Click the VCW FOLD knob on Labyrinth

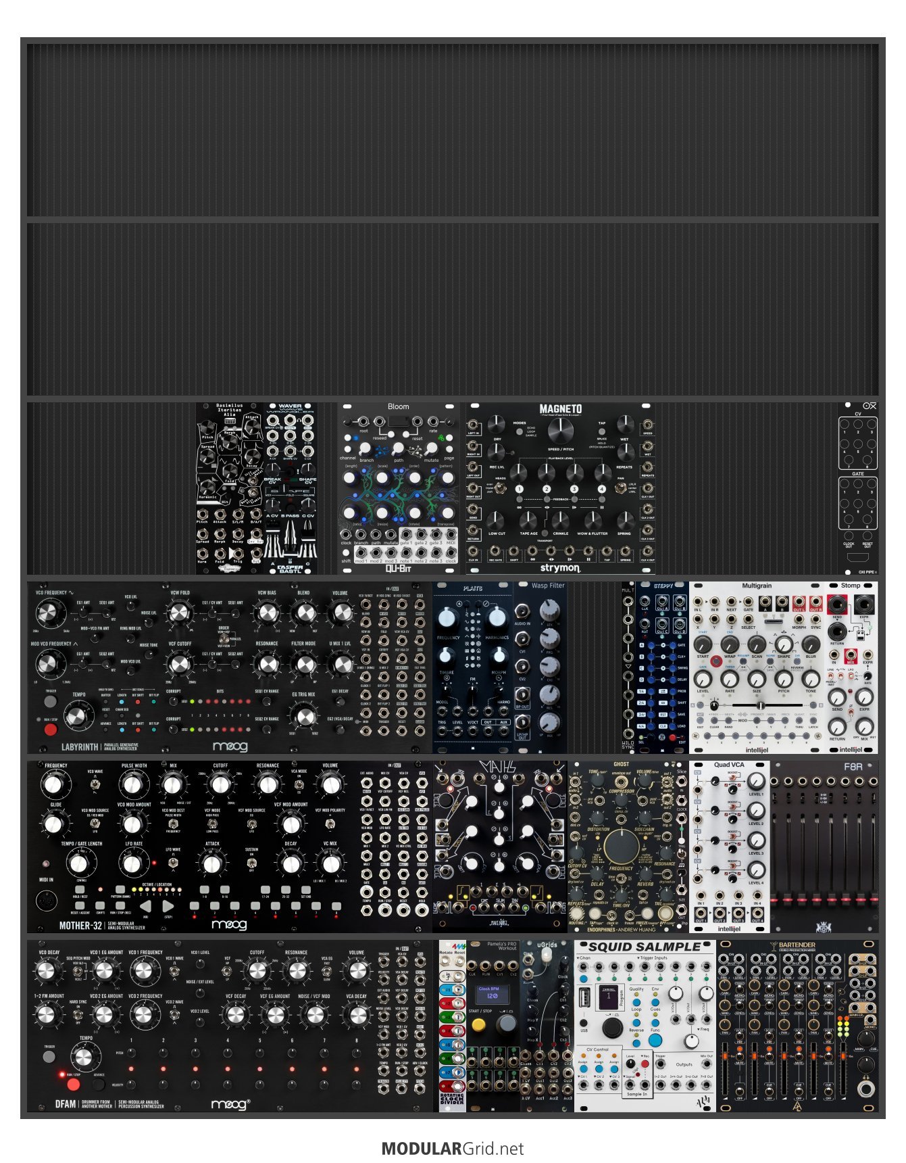(179, 613)
